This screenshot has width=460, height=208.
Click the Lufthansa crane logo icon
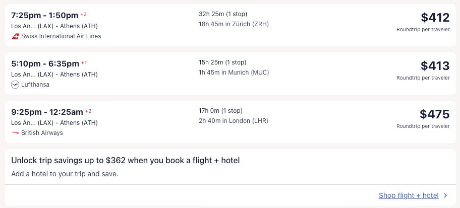pyautogui.click(x=15, y=85)
